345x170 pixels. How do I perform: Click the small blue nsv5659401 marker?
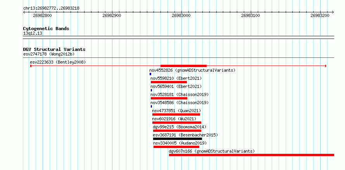152,90
